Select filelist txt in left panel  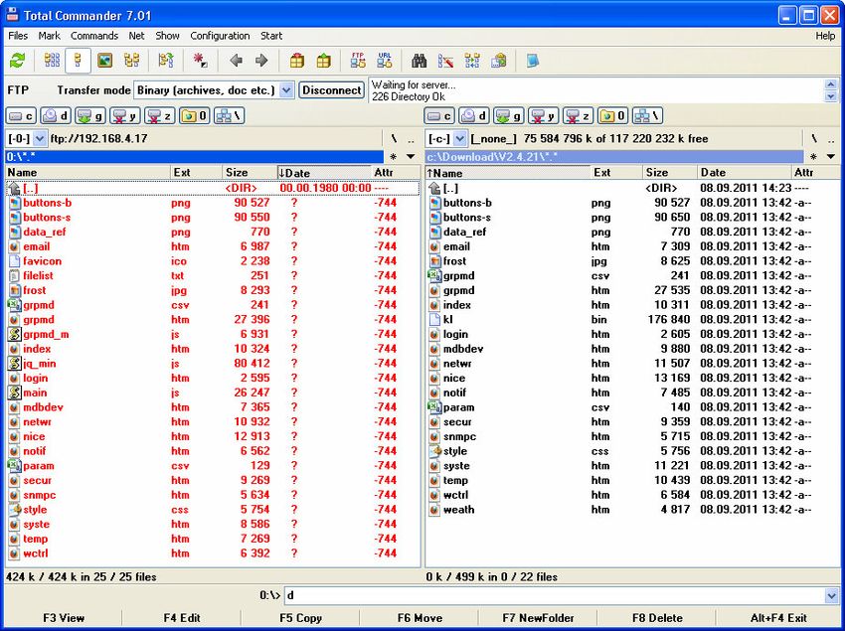(213, 276)
